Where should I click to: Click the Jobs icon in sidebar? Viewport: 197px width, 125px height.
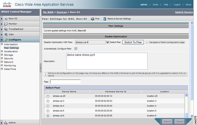click(6, 34)
